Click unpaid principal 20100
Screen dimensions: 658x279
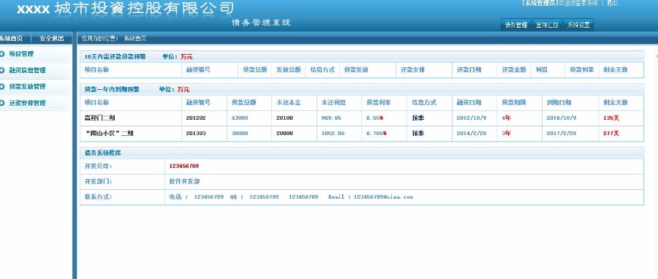tap(284, 118)
